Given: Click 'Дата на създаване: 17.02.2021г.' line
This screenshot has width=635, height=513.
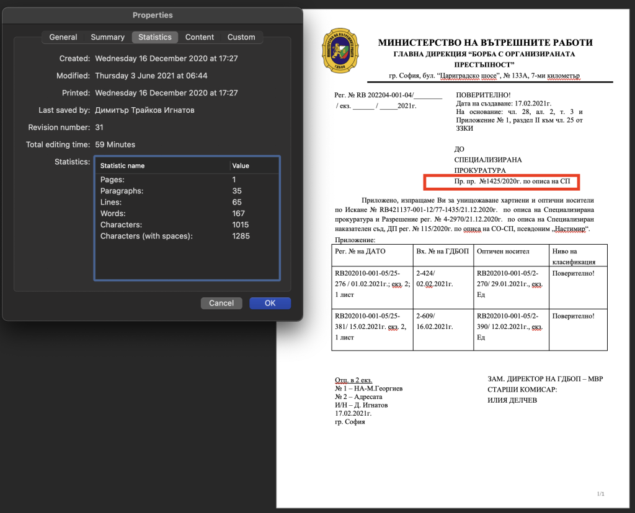Looking at the screenshot, I should [x=504, y=103].
